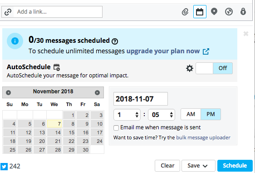The width and height of the screenshot is (255, 173).
Task: Click the padlock privacy icon
Action: coord(243,12)
